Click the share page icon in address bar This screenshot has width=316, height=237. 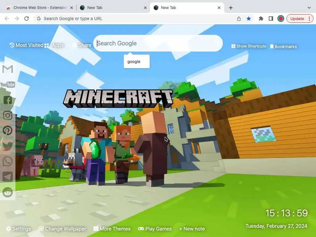point(239,19)
